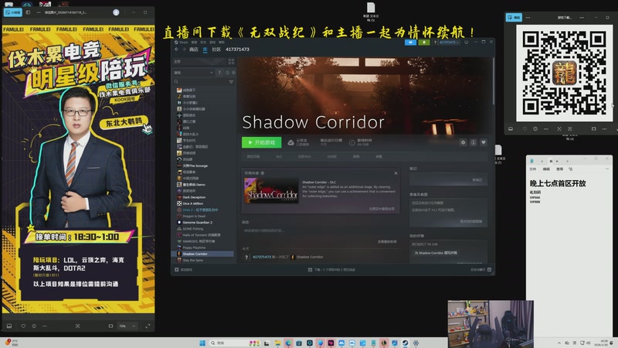
Task: Click the blue announcements megaphone button
Action: point(410,43)
